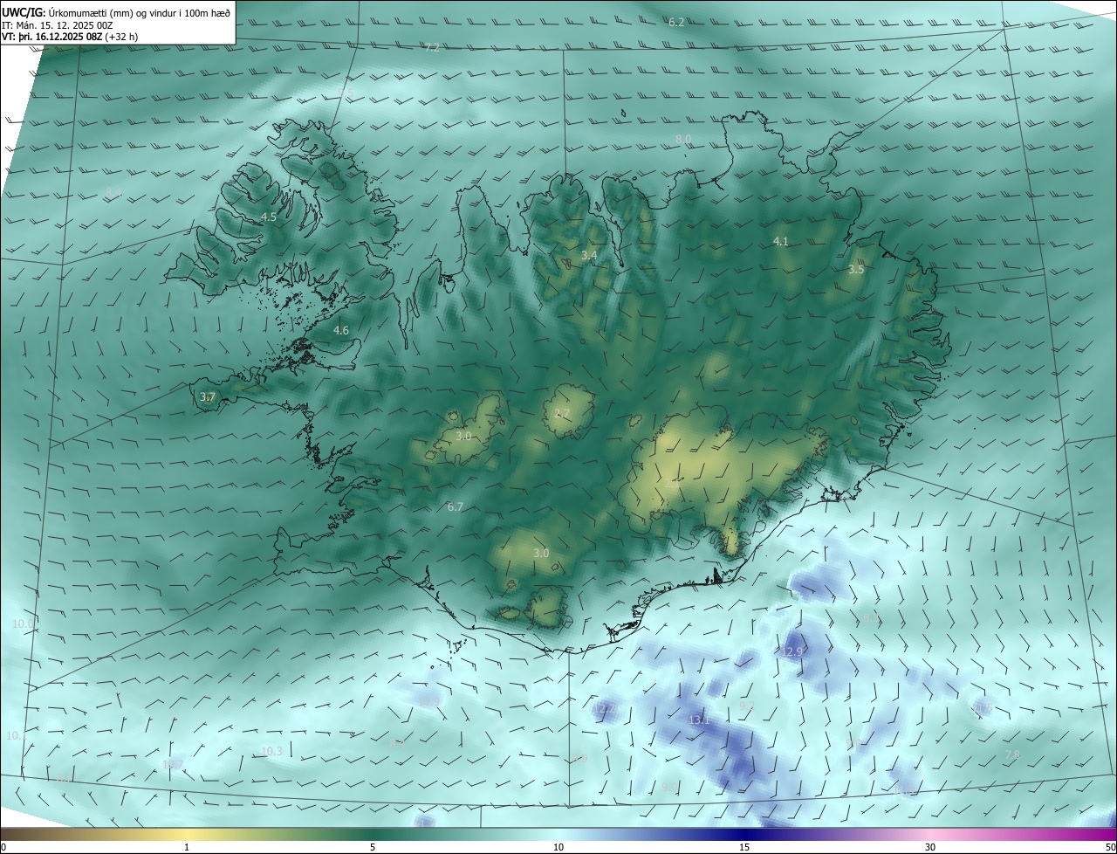Screen dimensions: 1117x854
Task: Click the 4.1 value label
Action: pos(781,241)
